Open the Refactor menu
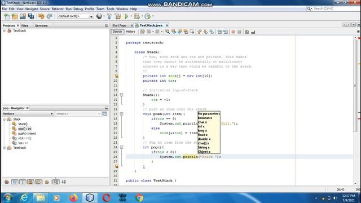361x203 pixels. pyautogui.click(x=58, y=9)
